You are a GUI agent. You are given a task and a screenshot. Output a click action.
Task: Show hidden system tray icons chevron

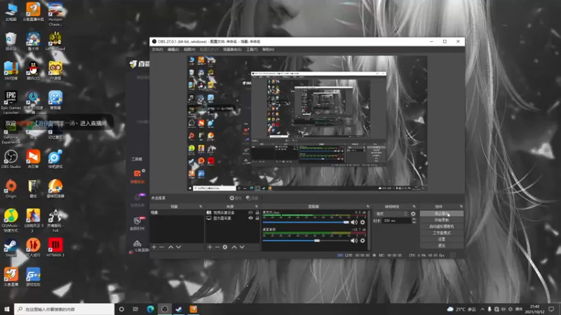tap(482, 309)
